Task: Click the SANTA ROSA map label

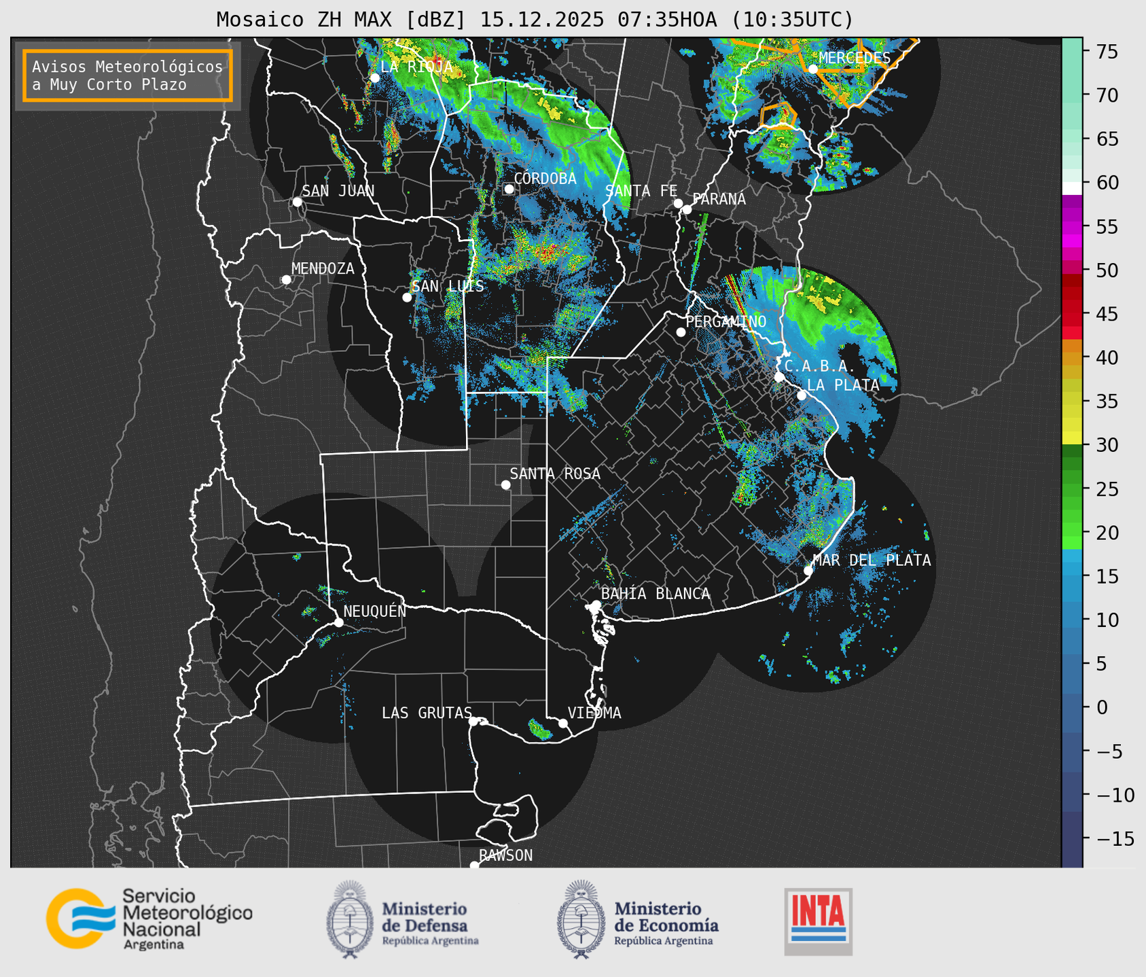Action: 555,474
